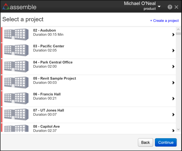Select the 08 - Capitol Ave project title
This screenshot has height=151, width=182.
(47, 126)
